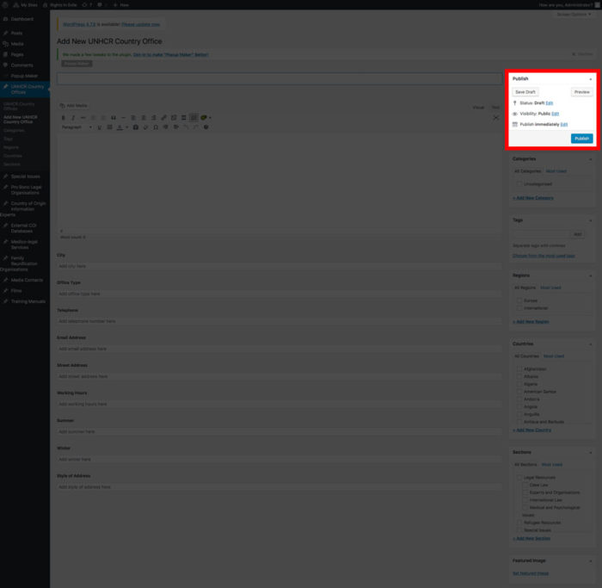
Task: Click the insert link icon in the editor toolbar
Action: (163, 118)
